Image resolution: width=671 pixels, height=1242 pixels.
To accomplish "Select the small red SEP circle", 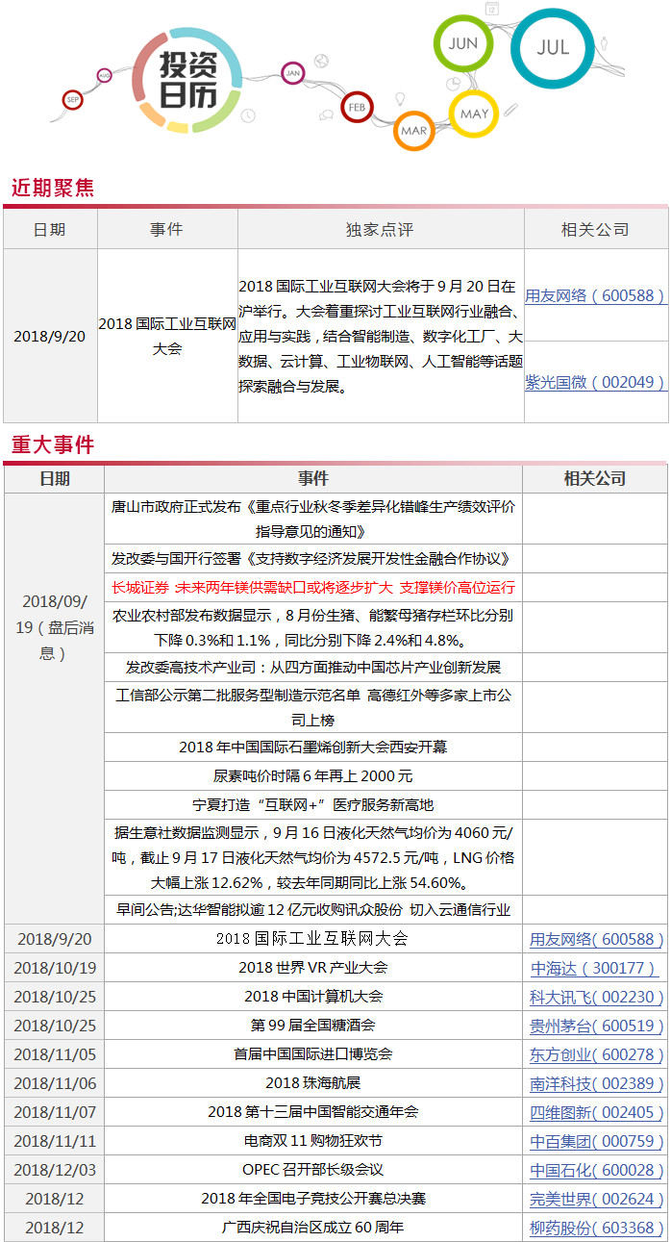I will point(73,99).
